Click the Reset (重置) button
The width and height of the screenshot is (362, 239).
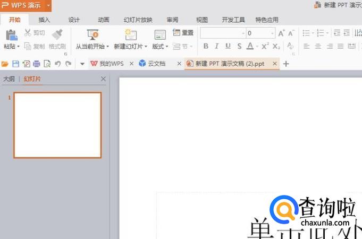(x=183, y=33)
